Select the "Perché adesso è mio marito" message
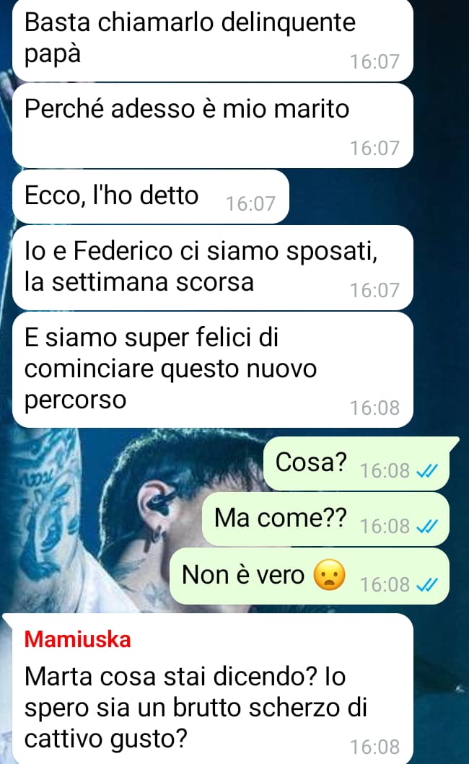469x764 pixels. [x=213, y=126]
